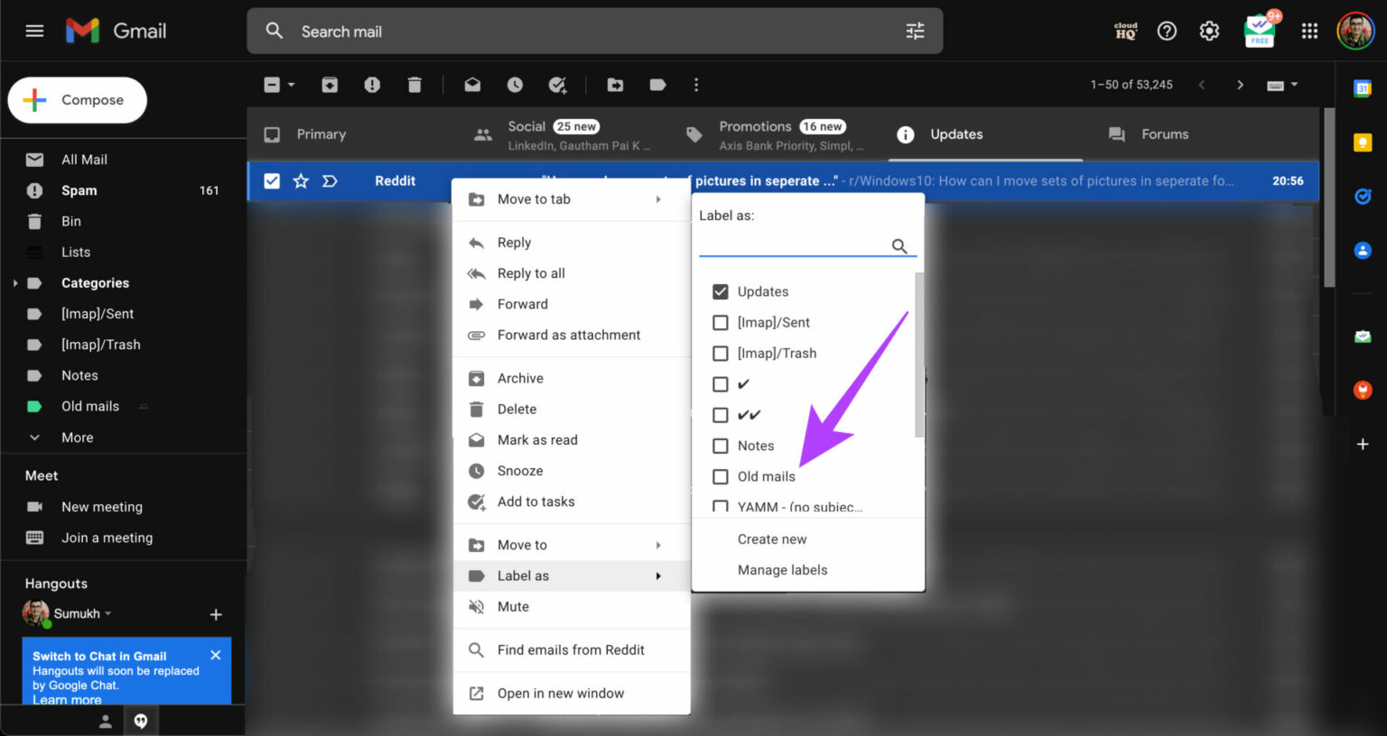Open Google Calendar from right sidebar
The width and height of the screenshot is (1387, 736).
1364,87
